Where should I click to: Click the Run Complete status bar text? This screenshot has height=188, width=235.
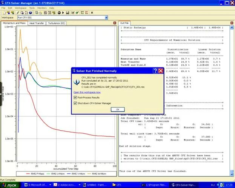8,180
